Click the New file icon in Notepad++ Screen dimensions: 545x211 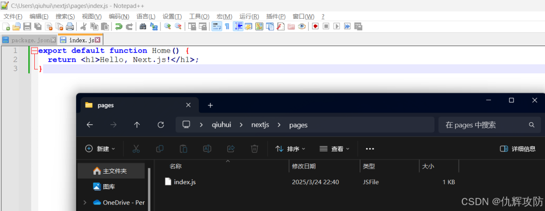(x=6, y=26)
